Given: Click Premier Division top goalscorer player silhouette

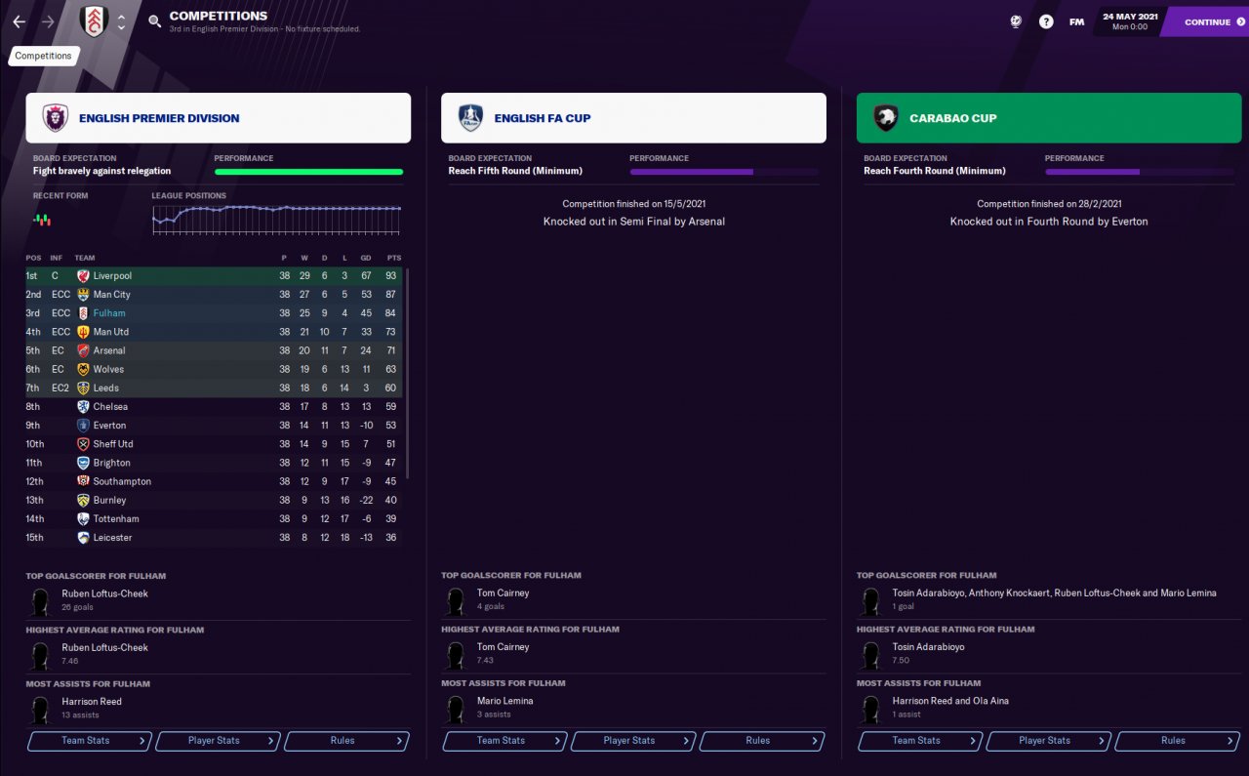Looking at the screenshot, I should point(41,600).
